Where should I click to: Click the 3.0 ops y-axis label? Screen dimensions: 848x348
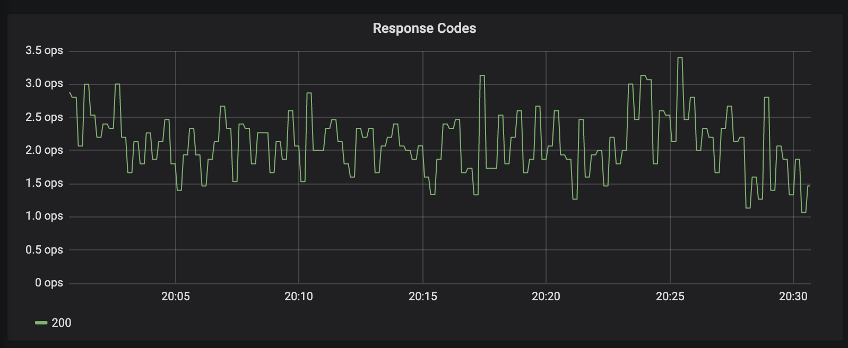click(x=44, y=83)
